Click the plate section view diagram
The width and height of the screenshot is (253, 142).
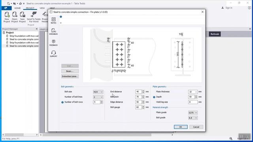(x=182, y=55)
